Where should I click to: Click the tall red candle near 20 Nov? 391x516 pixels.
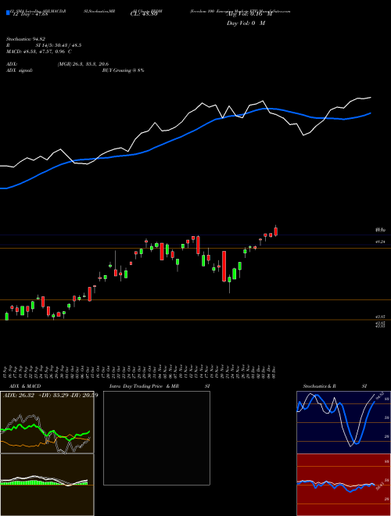click(x=224, y=267)
